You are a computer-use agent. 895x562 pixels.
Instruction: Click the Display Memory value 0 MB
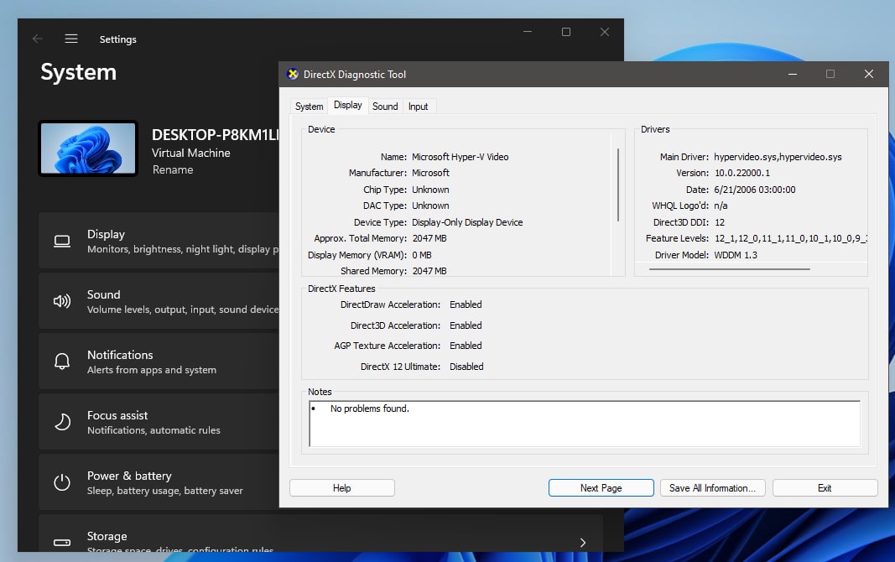click(422, 255)
